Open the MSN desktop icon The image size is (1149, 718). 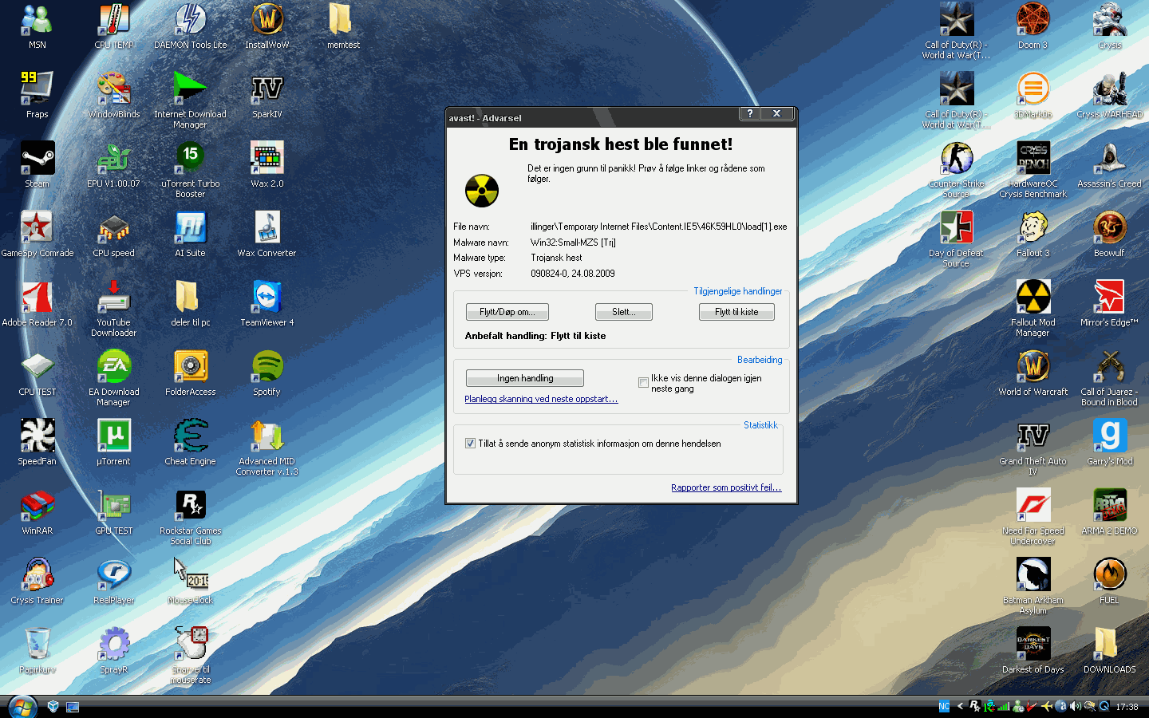point(38,26)
